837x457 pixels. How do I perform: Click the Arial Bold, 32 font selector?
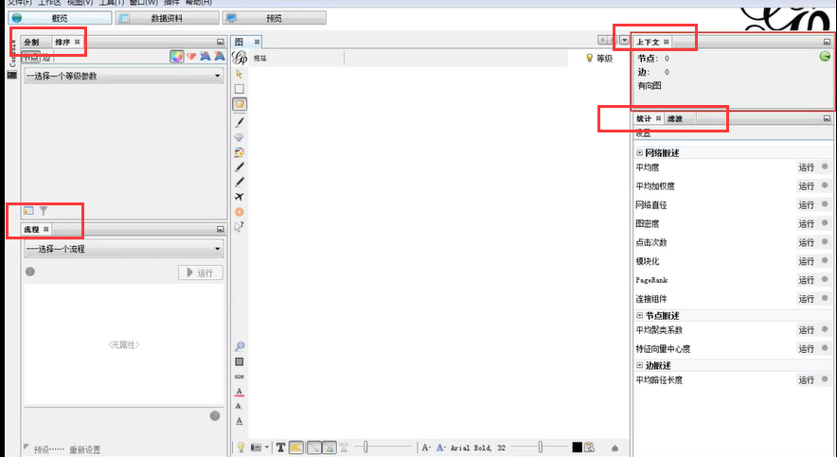(x=478, y=448)
